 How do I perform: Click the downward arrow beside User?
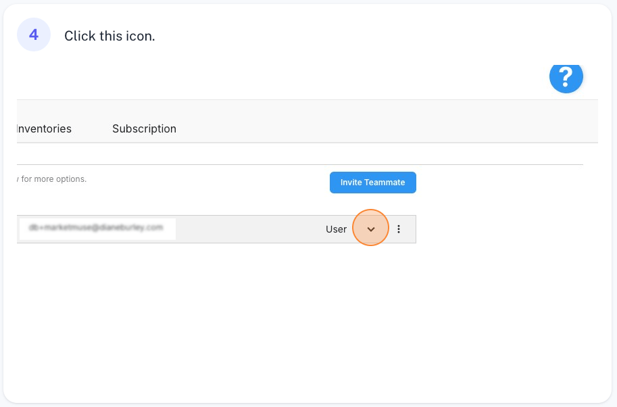click(x=370, y=229)
